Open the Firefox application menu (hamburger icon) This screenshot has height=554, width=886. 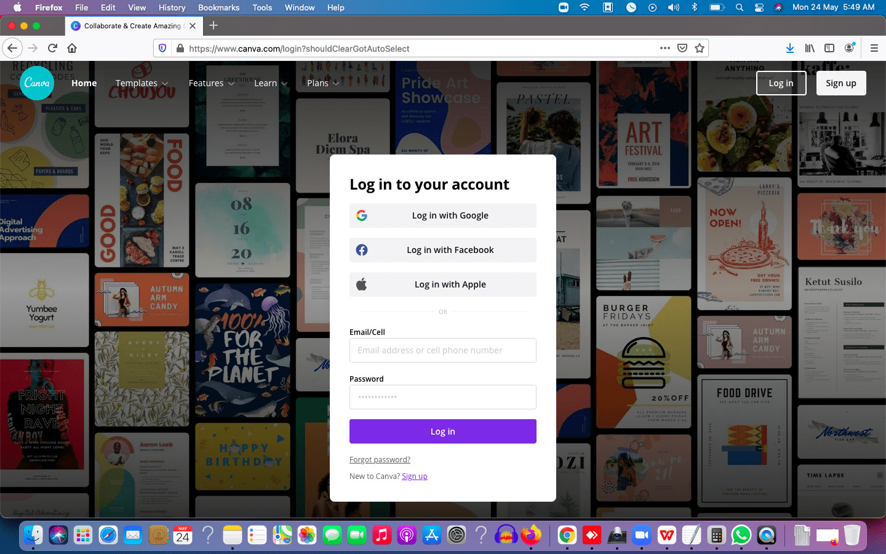pos(874,47)
